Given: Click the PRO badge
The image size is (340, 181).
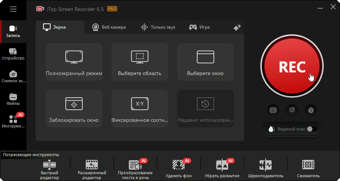Looking at the screenshot, I should tap(112, 9).
